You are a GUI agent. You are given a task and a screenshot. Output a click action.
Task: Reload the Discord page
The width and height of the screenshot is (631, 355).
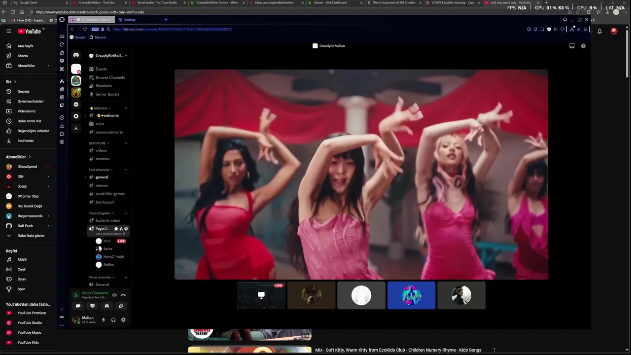click(85, 29)
